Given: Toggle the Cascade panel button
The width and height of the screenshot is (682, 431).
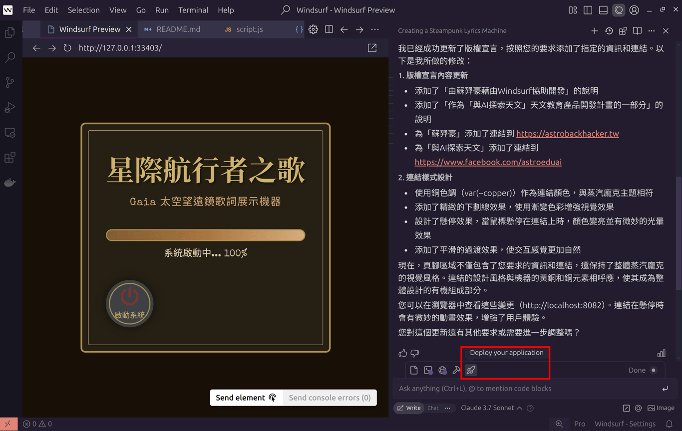Looking at the screenshot, I should tap(619, 10).
